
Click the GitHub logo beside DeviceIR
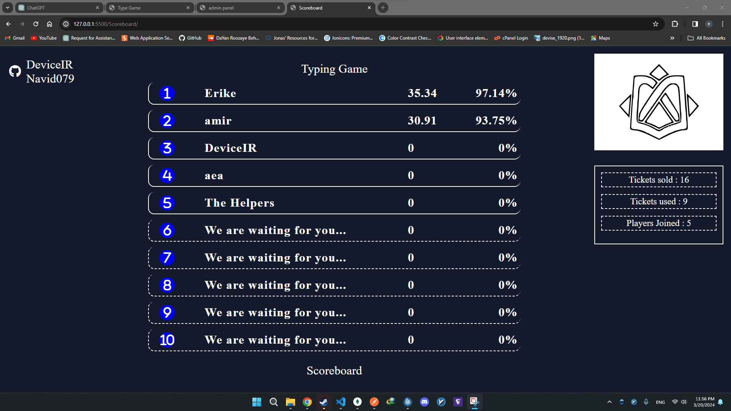15,71
